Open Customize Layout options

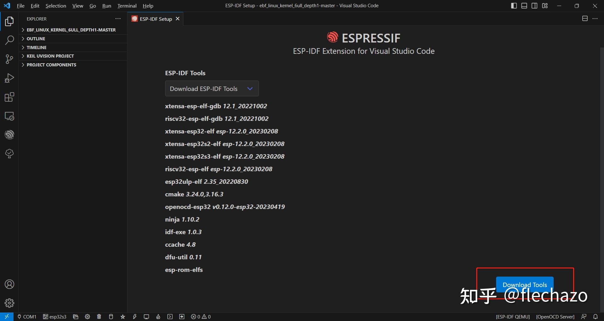click(545, 6)
